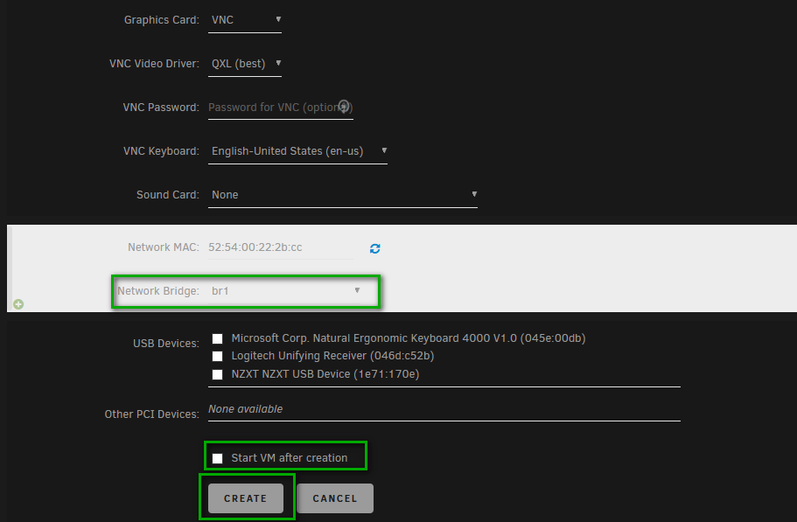Click the 'Sound Card:' label
Image resolution: width=797 pixels, height=522 pixels.
point(168,195)
